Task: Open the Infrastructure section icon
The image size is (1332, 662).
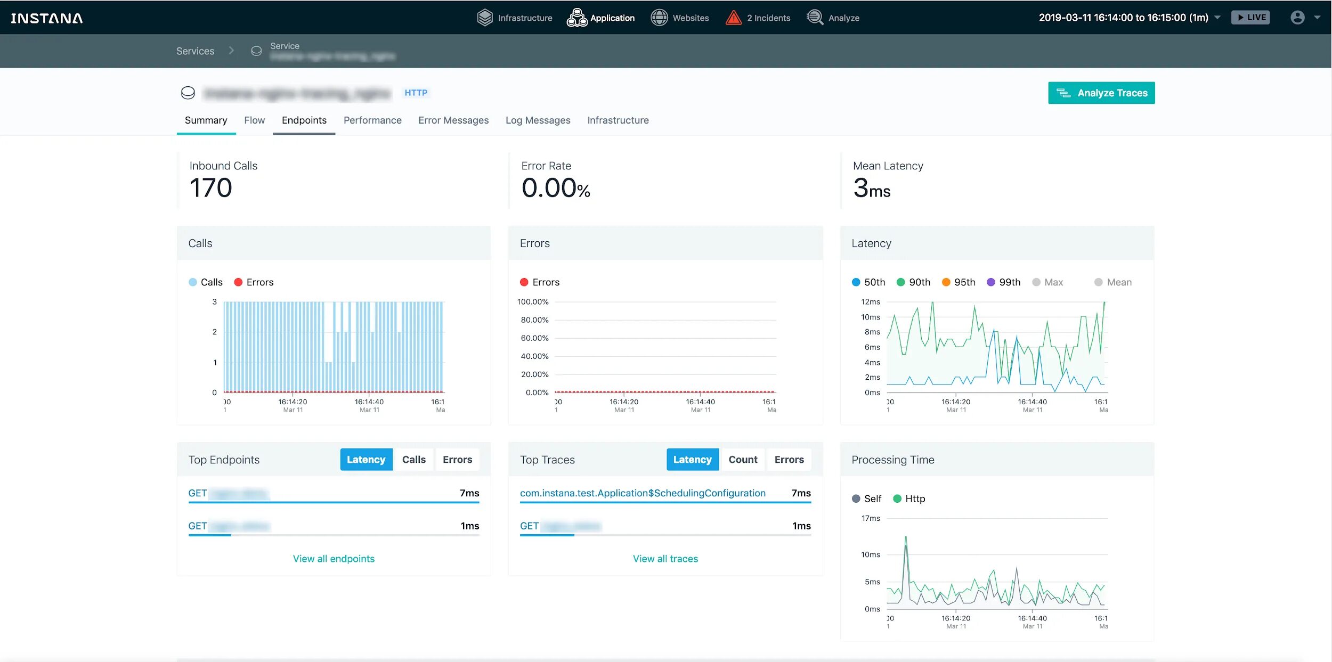Action: 485,18
